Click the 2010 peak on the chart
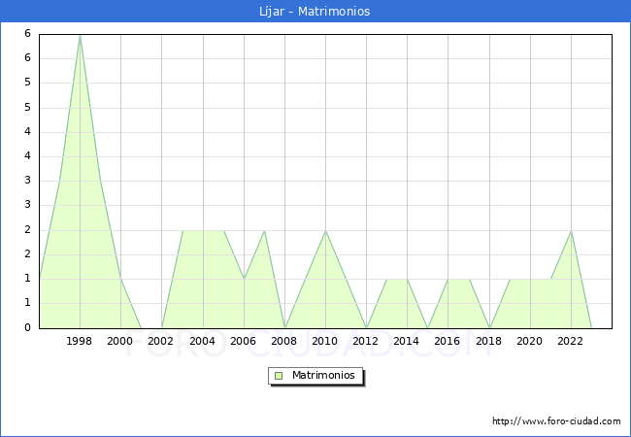Viewport: 631px width, 437px height. coord(325,231)
